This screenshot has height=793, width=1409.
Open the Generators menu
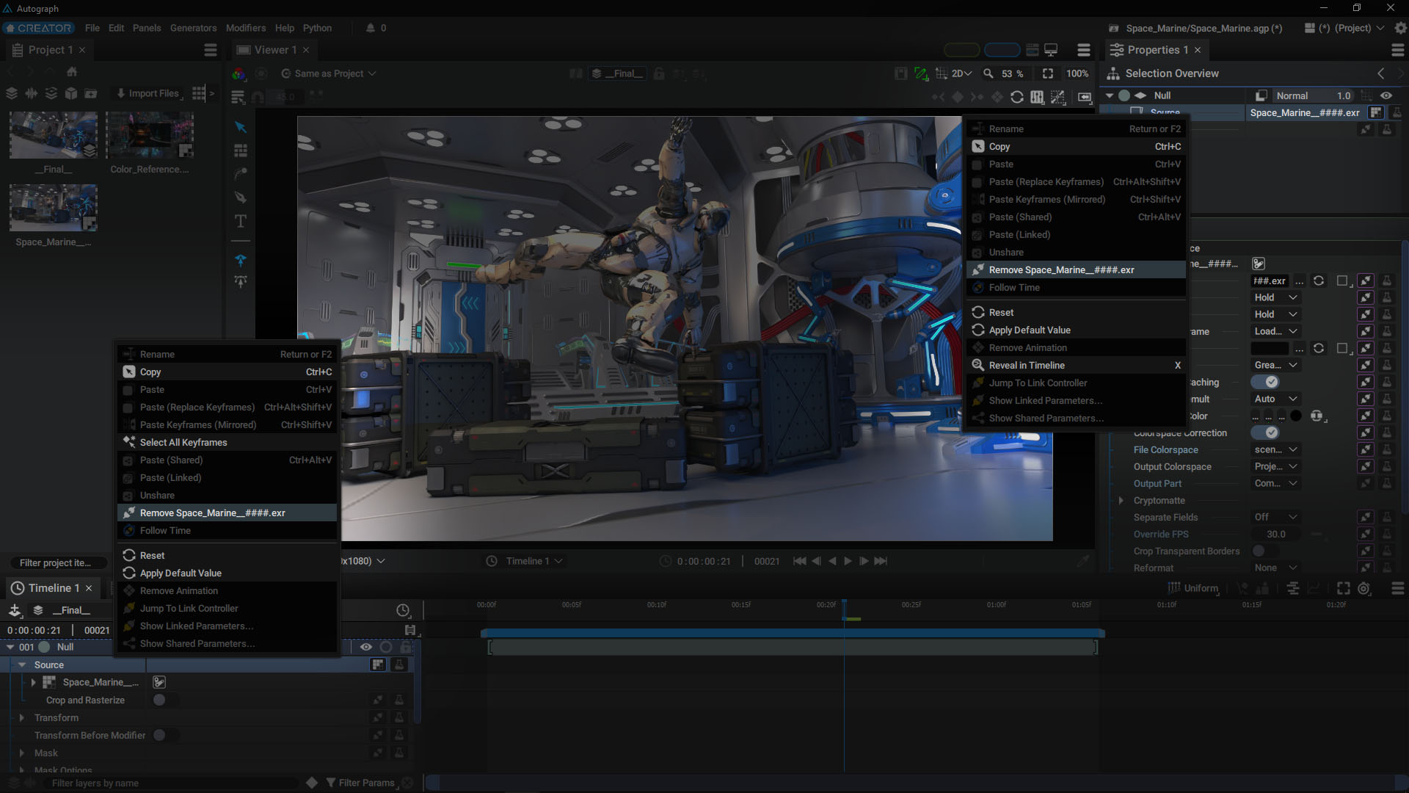click(193, 28)
